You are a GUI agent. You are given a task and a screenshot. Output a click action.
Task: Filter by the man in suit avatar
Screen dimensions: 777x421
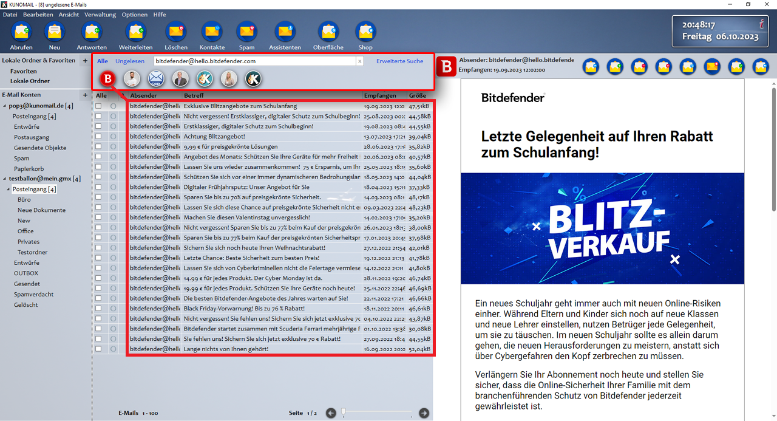tap(180, 78)
